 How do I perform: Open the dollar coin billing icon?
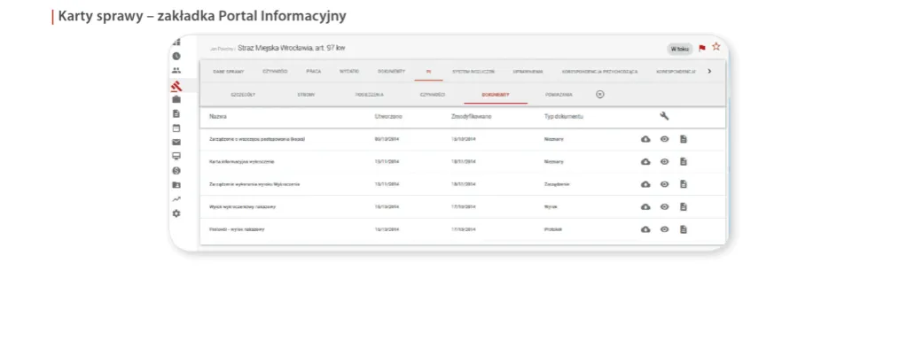click(176, 171)
